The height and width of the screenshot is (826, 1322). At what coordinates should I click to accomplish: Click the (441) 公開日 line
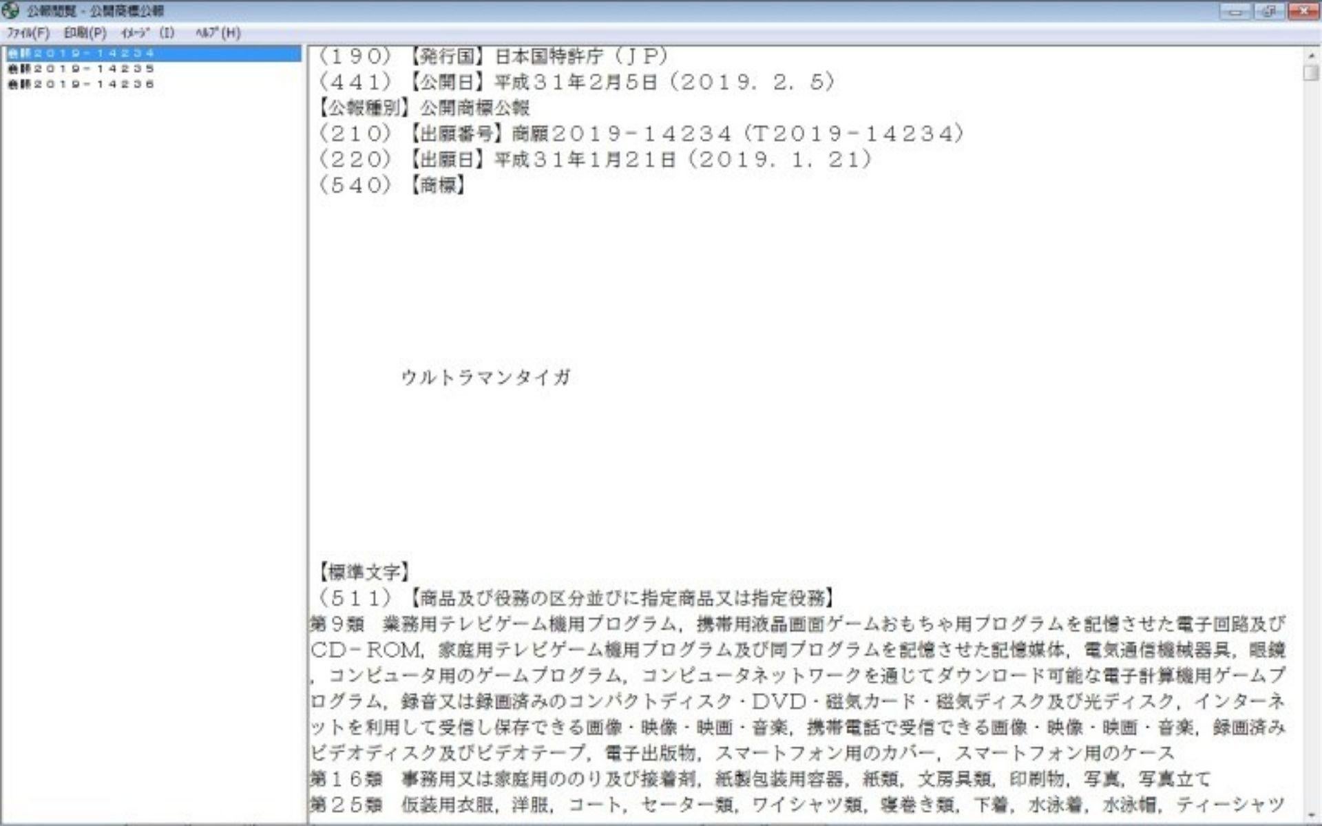[x=577, y=82]
